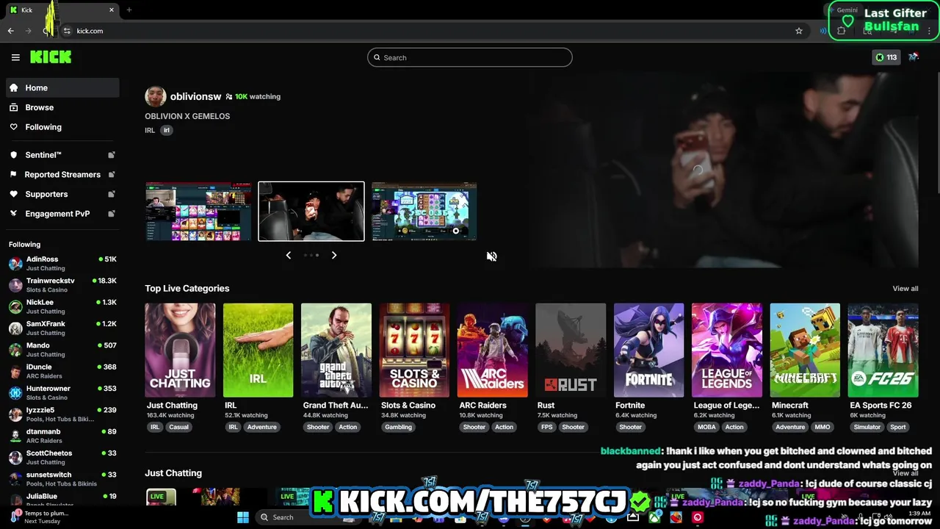Open AdinRoss in Following list
This screenshot has width=940, height=529.
tap(62, 263)
